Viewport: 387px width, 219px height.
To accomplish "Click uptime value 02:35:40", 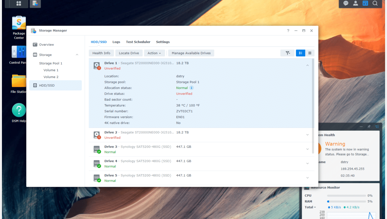I will pyautogui.click(x=348, y=176).
